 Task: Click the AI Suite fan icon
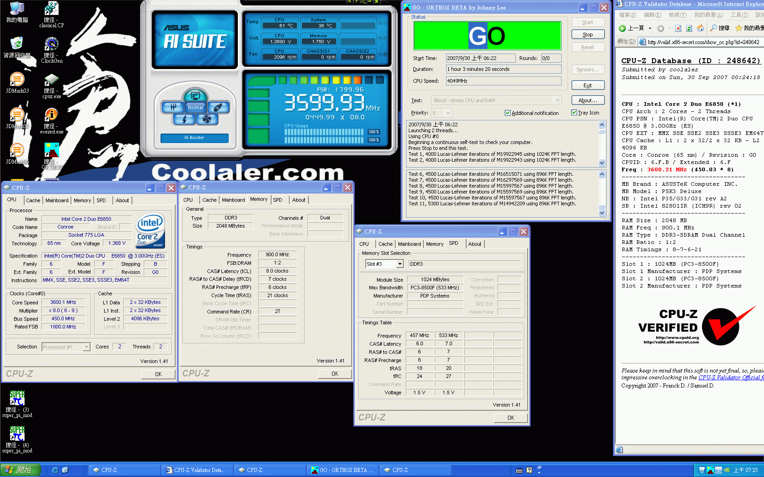pyautogui.click(x=207, y=119)
